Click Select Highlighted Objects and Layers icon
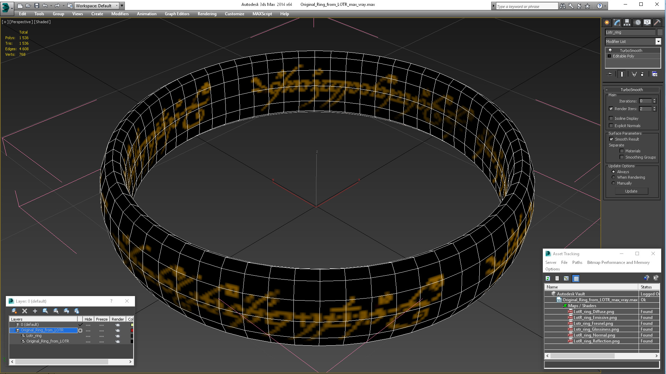This screenshot has width=666, height=374. (45, 311)
